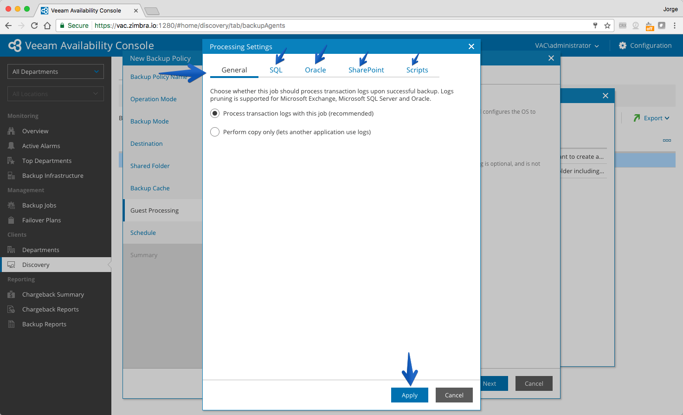Viewport: 683px width, 415px height.
Task: Click the saved password key icon
Action: [x=595, y=26]
